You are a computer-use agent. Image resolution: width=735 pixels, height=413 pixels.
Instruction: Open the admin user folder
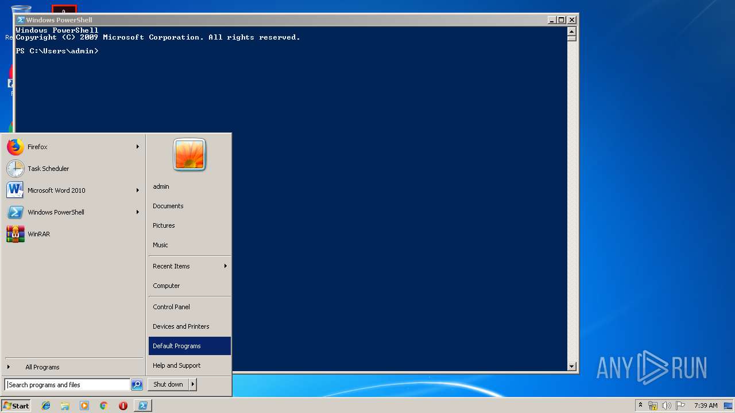189,186
